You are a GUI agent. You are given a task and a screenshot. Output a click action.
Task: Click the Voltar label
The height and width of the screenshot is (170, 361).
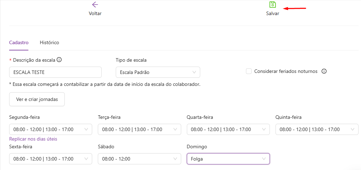tap(95, 14)
